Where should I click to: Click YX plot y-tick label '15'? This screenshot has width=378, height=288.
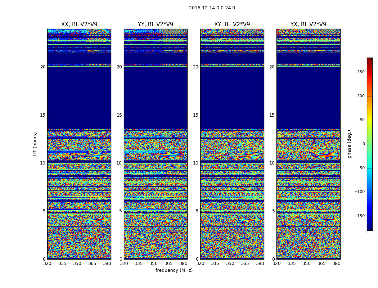[x=272, y=115]
